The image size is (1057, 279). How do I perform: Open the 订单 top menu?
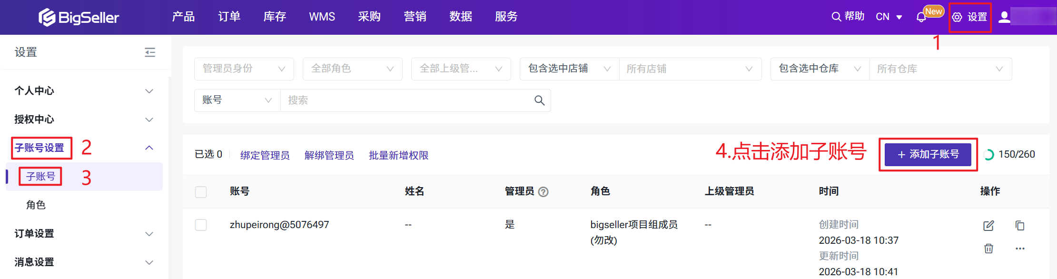pyautogui.click(x=229, y=17)
